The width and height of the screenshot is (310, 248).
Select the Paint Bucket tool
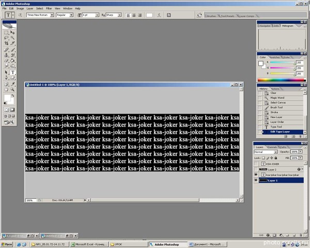[12, 60]
